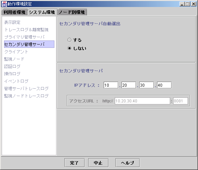Select イベントログ in the list
The image size is (198, 170).
(16, 81)
